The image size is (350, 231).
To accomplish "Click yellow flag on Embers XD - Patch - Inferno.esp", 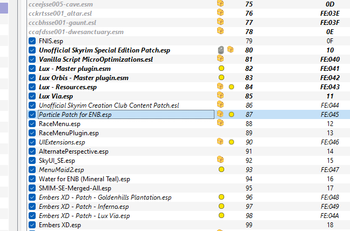I will pyautogui.click(x=221, y=206).
